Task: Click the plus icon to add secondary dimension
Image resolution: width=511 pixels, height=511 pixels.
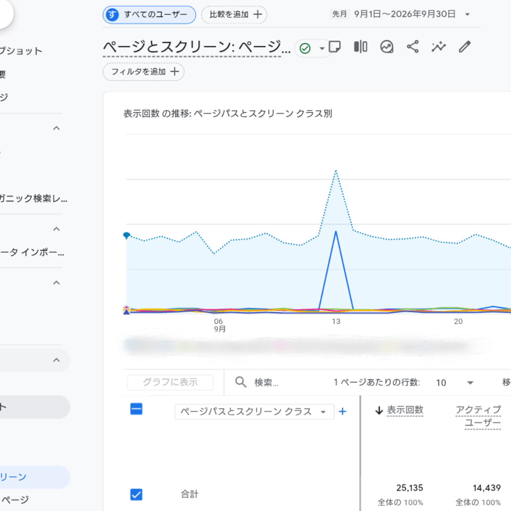Action: [343, 412]
